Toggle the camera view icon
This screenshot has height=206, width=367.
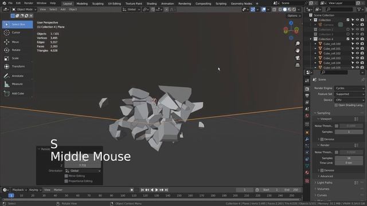pos(298,58)
